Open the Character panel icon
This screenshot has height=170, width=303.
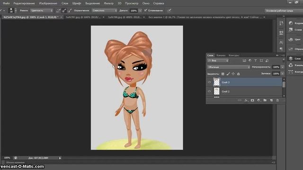coord(281,42)
